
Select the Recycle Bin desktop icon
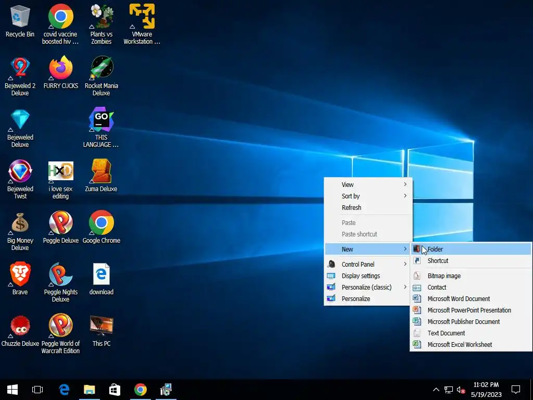point(20,16)
